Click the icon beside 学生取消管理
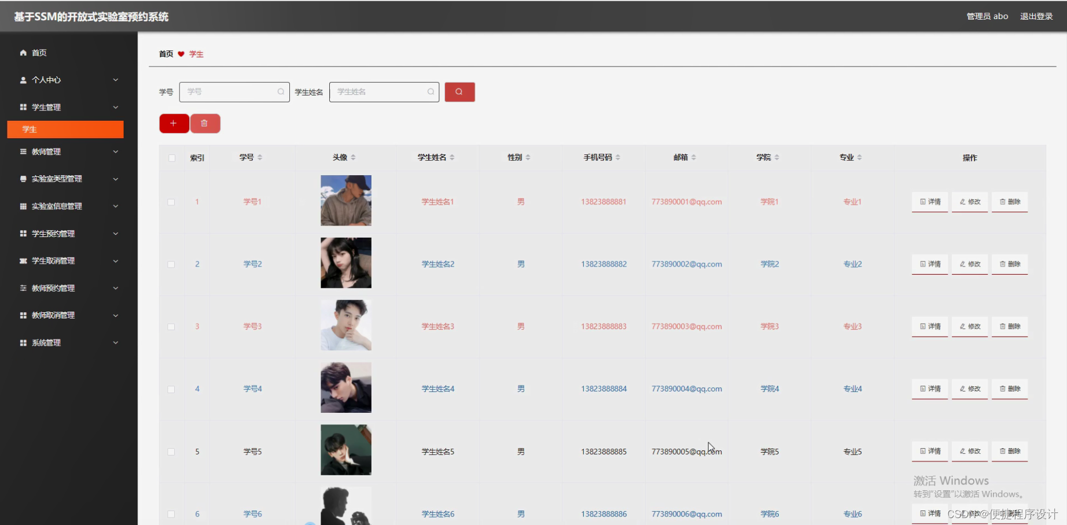This screenshot has height=525, width=1067. 23,261
